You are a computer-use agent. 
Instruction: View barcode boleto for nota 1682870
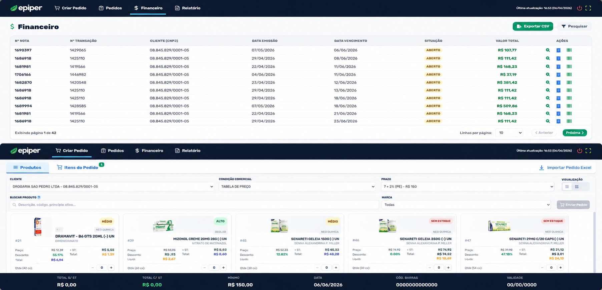[569, 83]
